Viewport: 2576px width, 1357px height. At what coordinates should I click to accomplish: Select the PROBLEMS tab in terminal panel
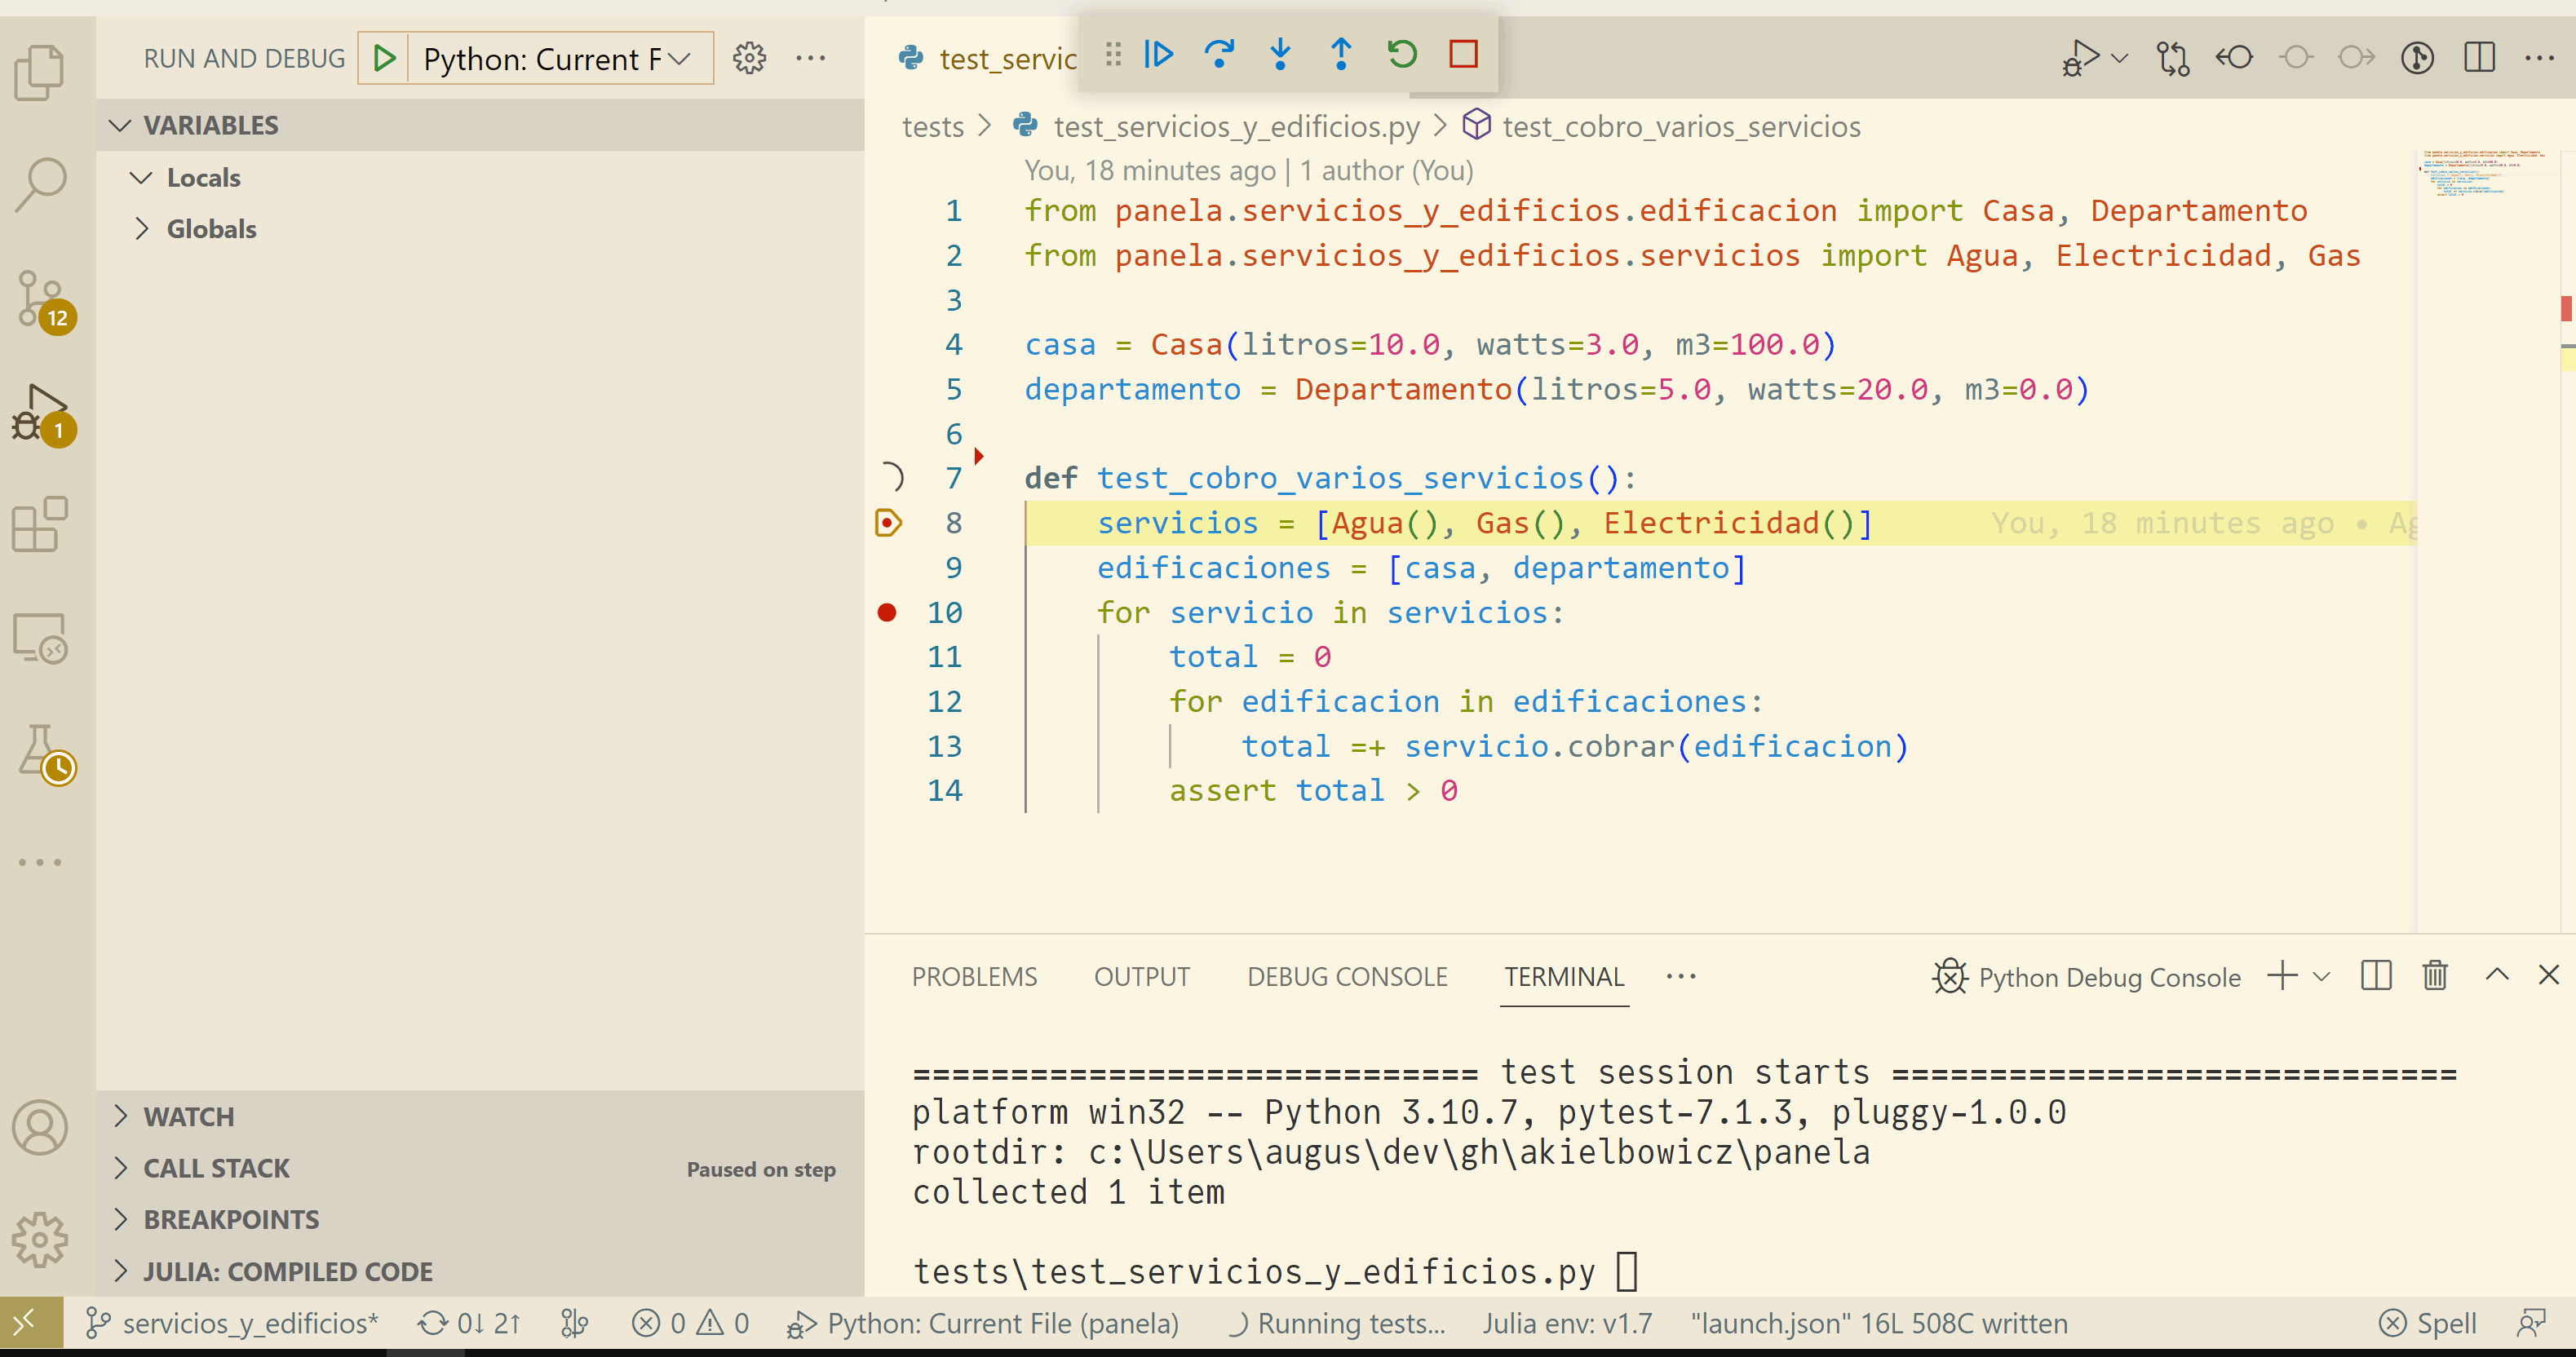click(975, 975)
